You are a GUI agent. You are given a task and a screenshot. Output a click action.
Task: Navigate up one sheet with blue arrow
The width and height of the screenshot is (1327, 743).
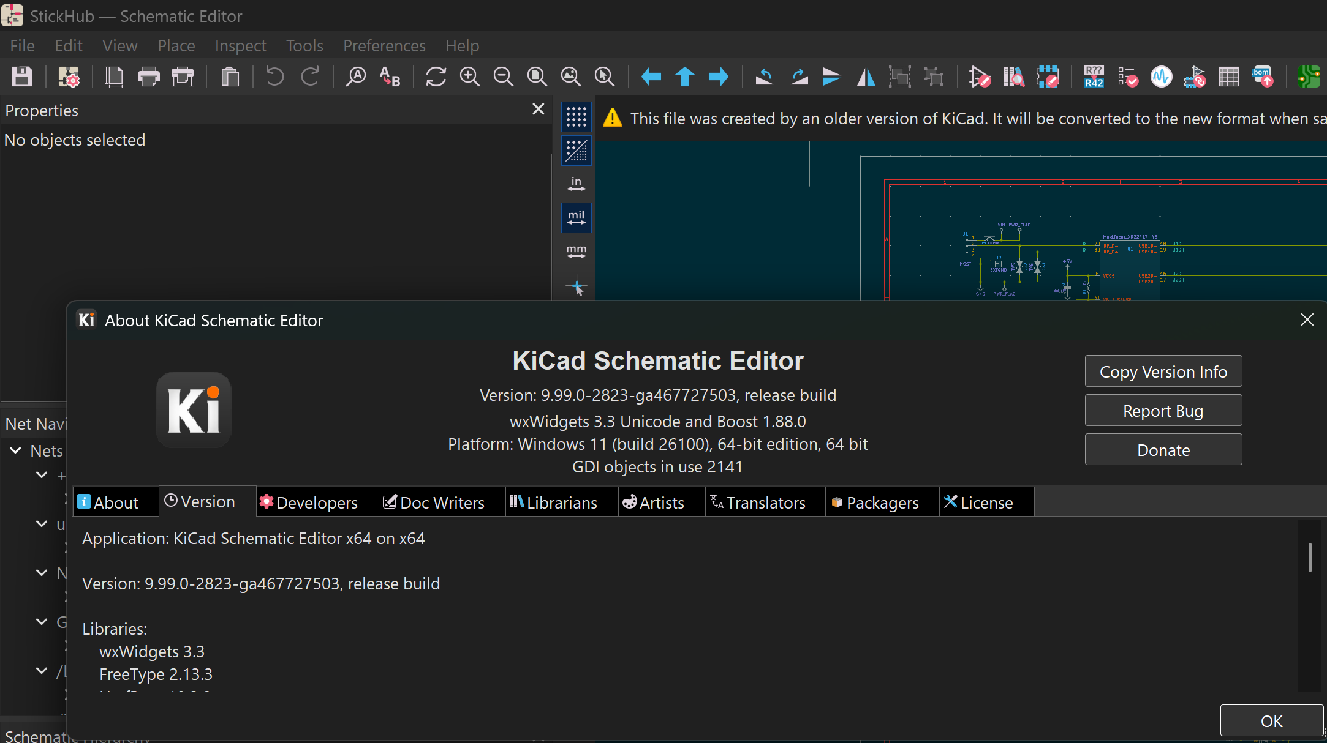pyautogui.click(x=684, y=77)
